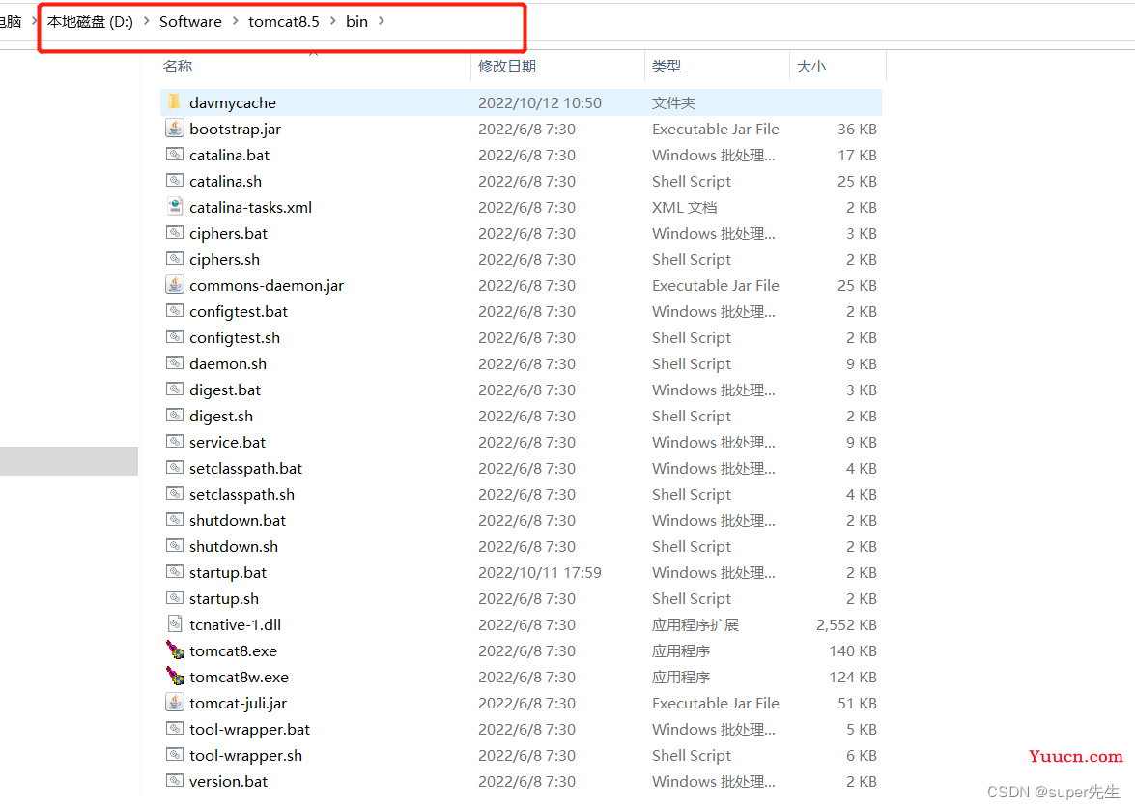Select the tomcat8w.exe file name

pos(239,677)
